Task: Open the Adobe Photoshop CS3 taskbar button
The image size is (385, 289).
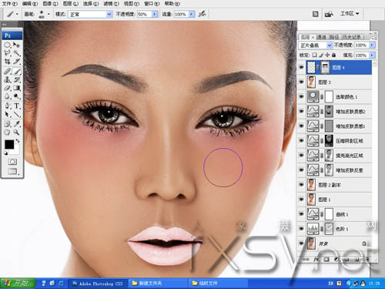Action: (x=98, y=284)
